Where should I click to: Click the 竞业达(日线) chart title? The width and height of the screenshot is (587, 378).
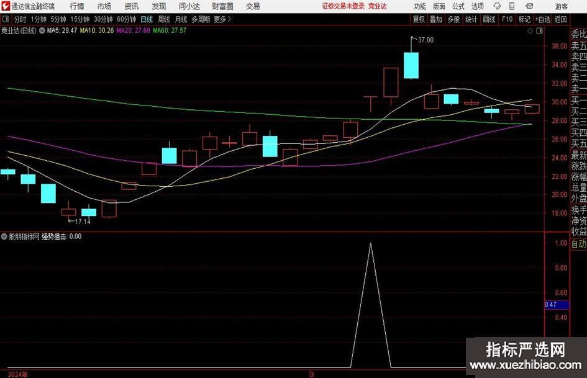[x=19, y=30]
